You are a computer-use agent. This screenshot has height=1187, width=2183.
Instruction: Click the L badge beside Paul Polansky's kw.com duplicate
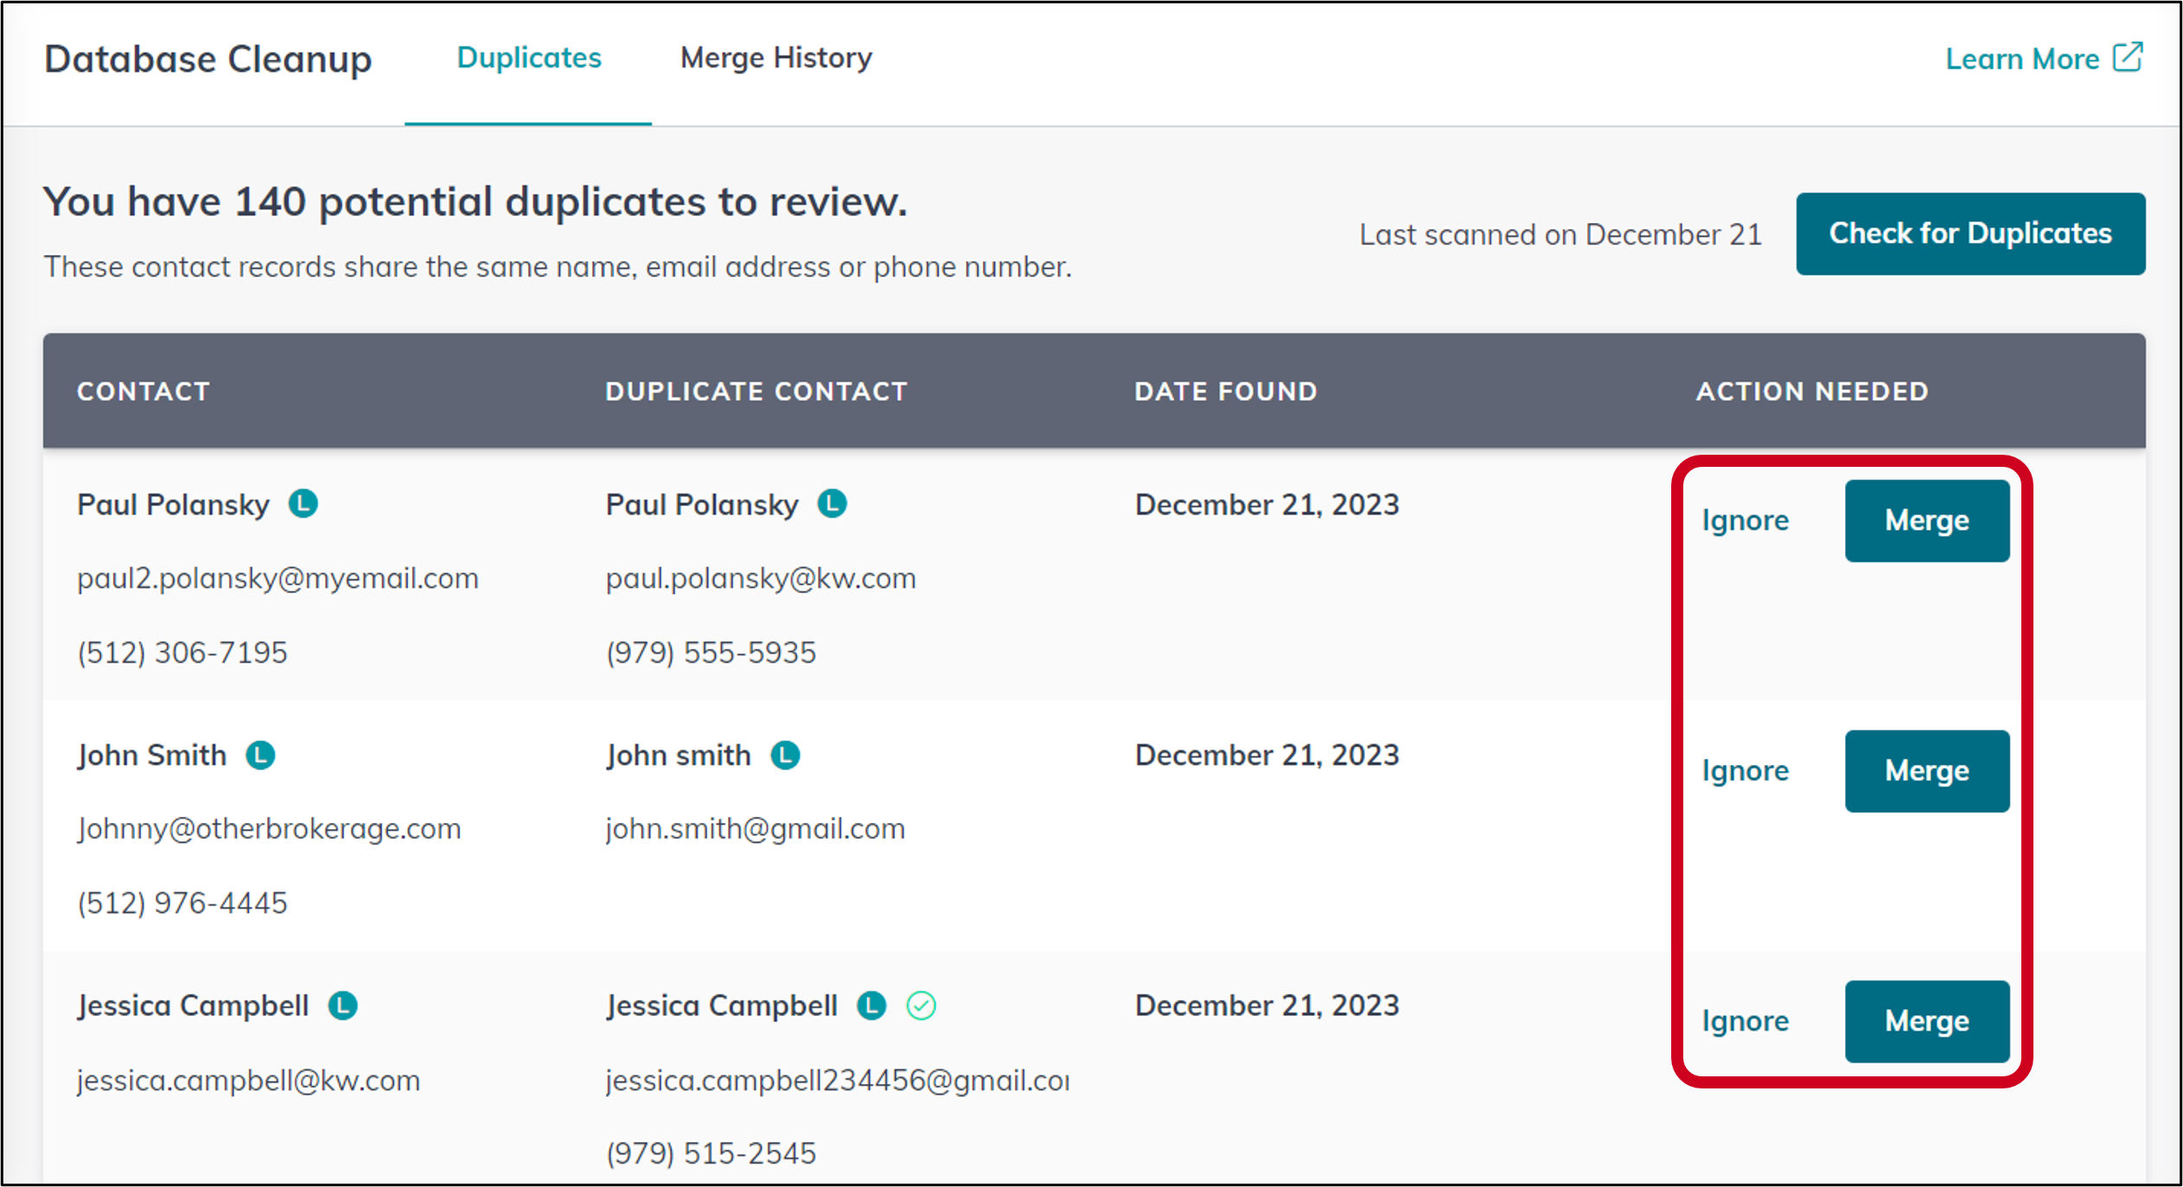pyautogui.click(x=832, y=504)
